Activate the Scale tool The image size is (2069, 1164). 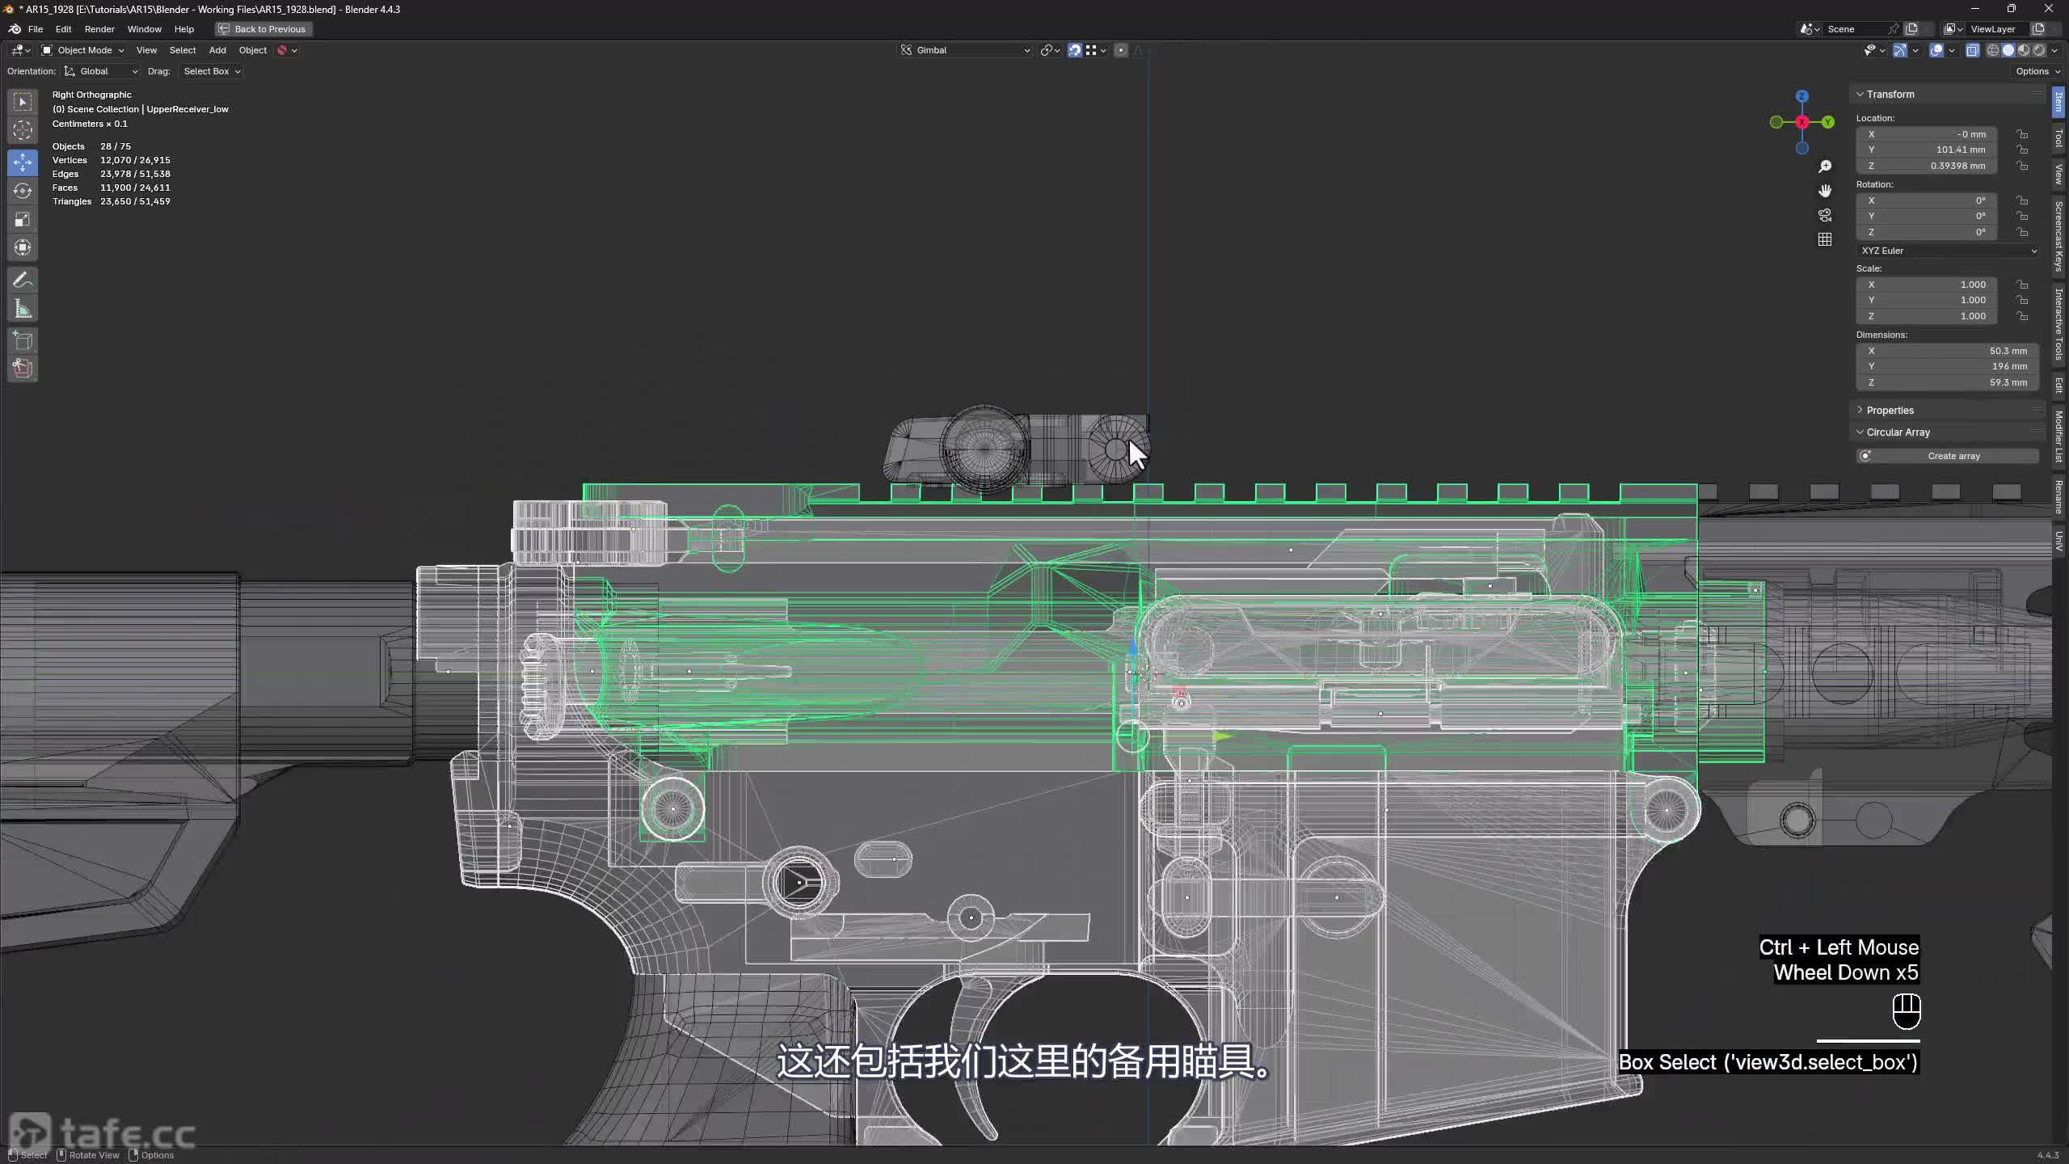click(x=23, y=219)
